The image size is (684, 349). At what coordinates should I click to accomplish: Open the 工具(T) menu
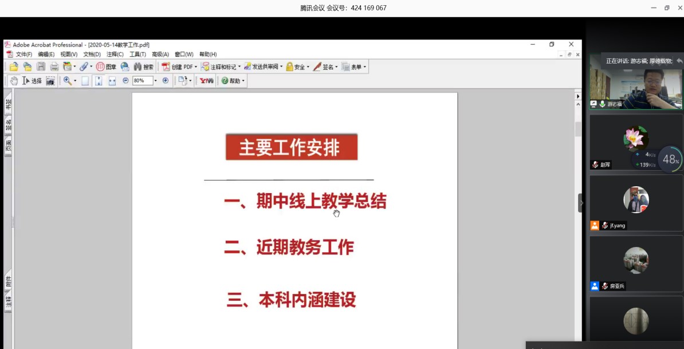pyautogui.click(x=137, y=54)
